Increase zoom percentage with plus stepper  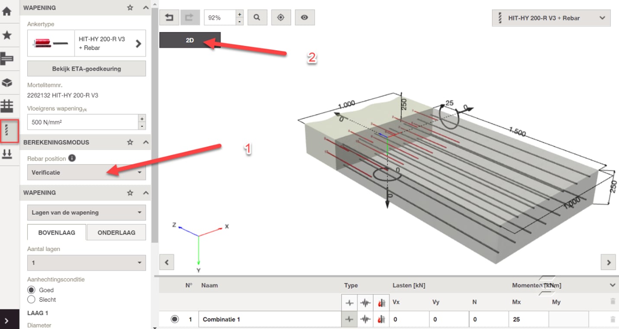239,14
